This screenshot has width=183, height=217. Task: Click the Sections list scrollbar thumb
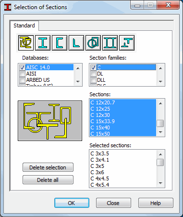click(x=160, y=124)
